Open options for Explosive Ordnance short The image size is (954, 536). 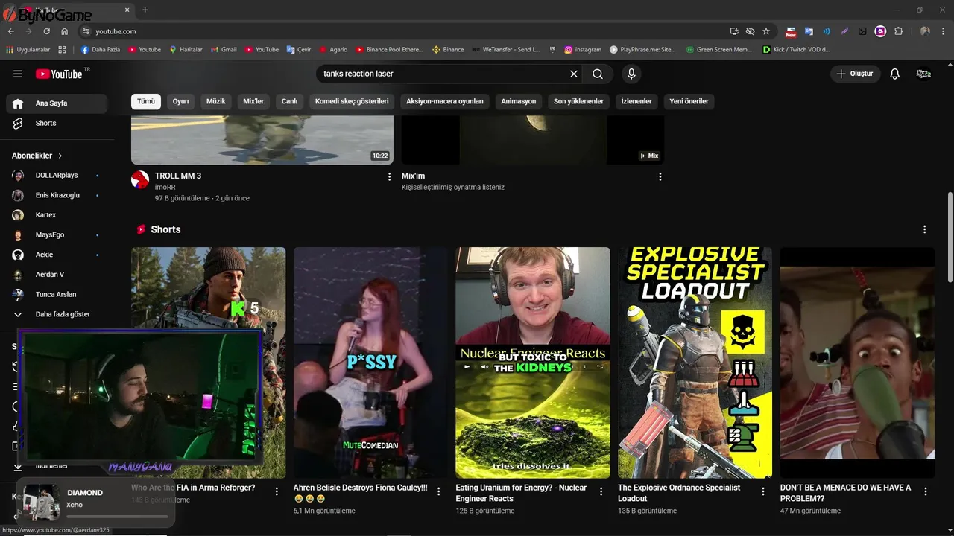pos(763,491)
